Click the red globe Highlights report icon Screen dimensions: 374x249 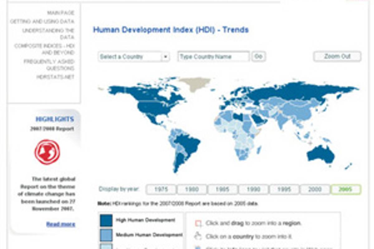pyautogui.click(x=47, y=152)
